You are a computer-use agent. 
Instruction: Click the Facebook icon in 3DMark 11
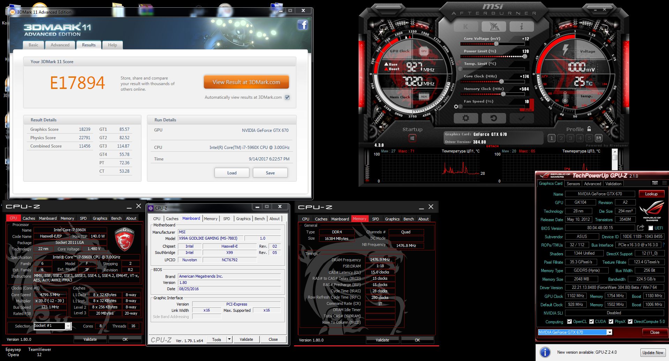click(x=302, y=25)
